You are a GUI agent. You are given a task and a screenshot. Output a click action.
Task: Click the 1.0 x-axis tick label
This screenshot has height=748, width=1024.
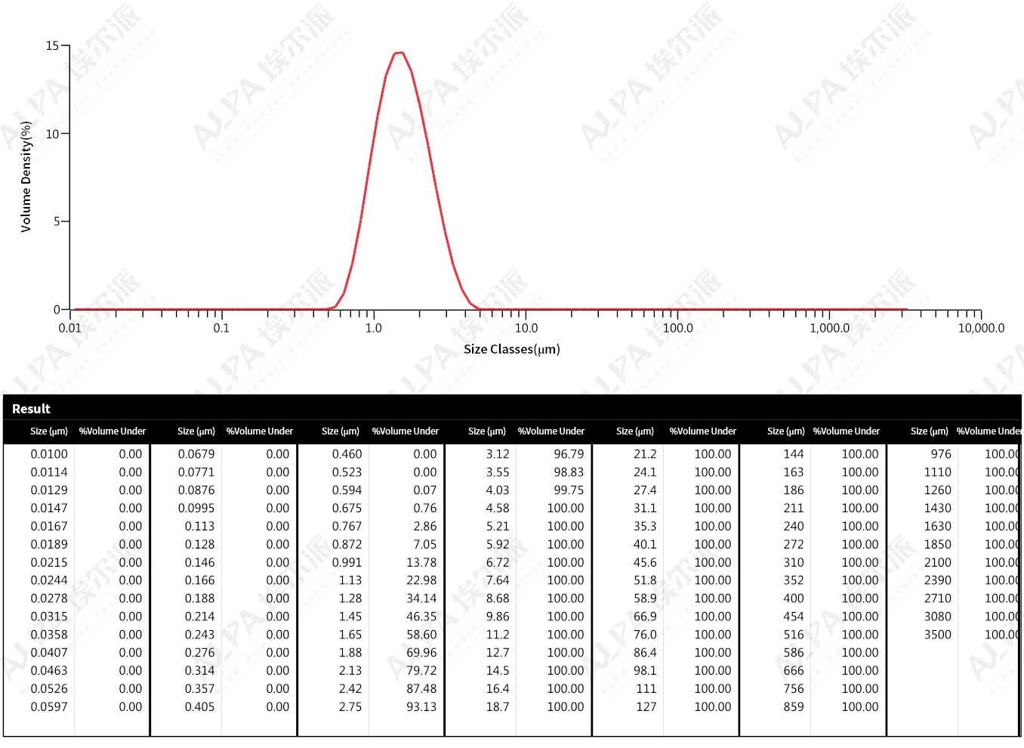pos(374,328)
